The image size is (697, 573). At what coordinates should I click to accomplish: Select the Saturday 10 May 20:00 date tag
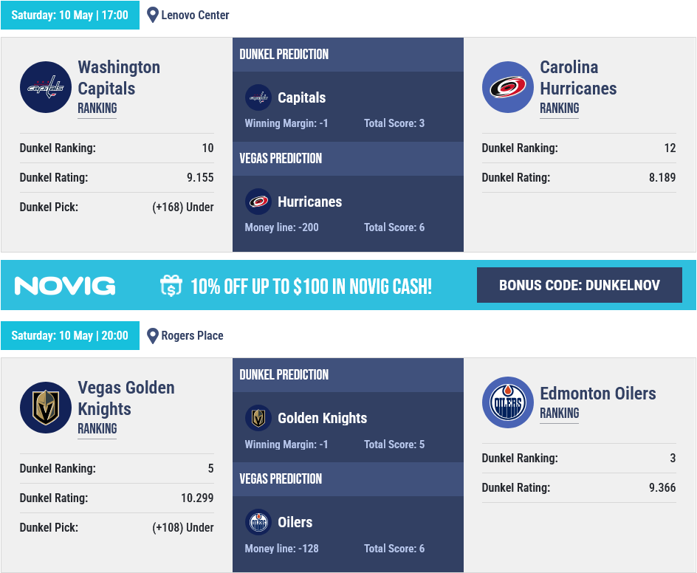point(70,336)
